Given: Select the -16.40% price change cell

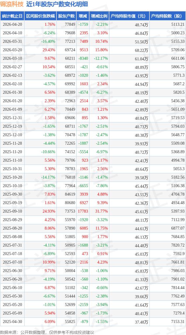Looking at the screenshot, I should click(48, 42).
